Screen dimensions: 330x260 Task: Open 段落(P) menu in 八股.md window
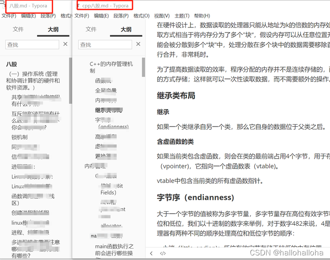[x=48, y=16]
